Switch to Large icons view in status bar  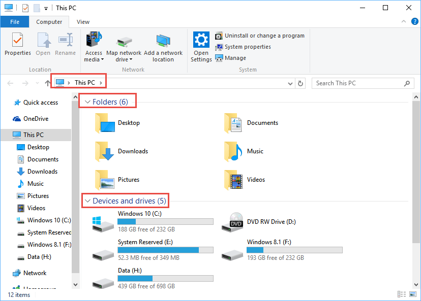coord(413,294)
